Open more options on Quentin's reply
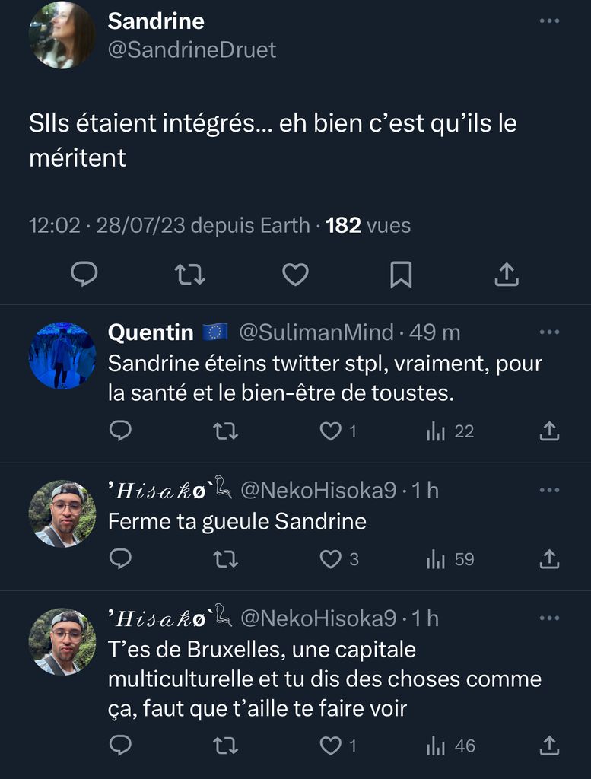The width and height of the screenshot is (591, 779). 549,332
